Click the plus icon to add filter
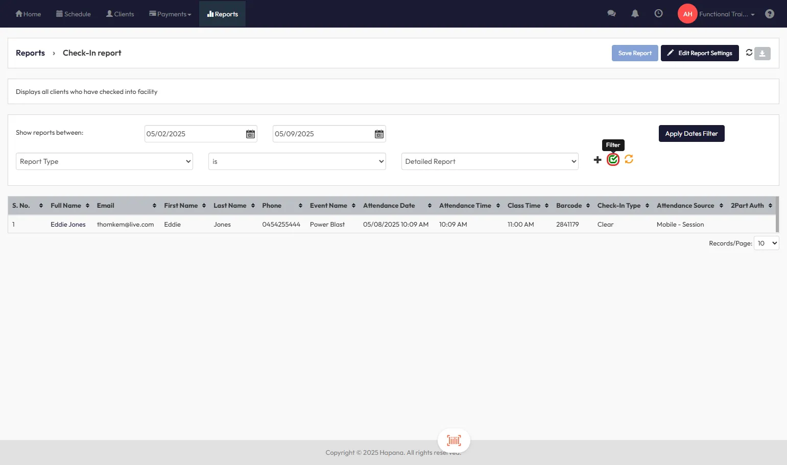The height and width of the screenshot is (465, 787). [x=598, y=160]
